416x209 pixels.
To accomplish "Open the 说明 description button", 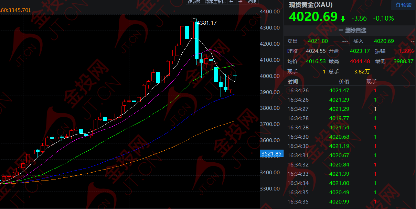I will pyautogui.click(x=252, y=2).
